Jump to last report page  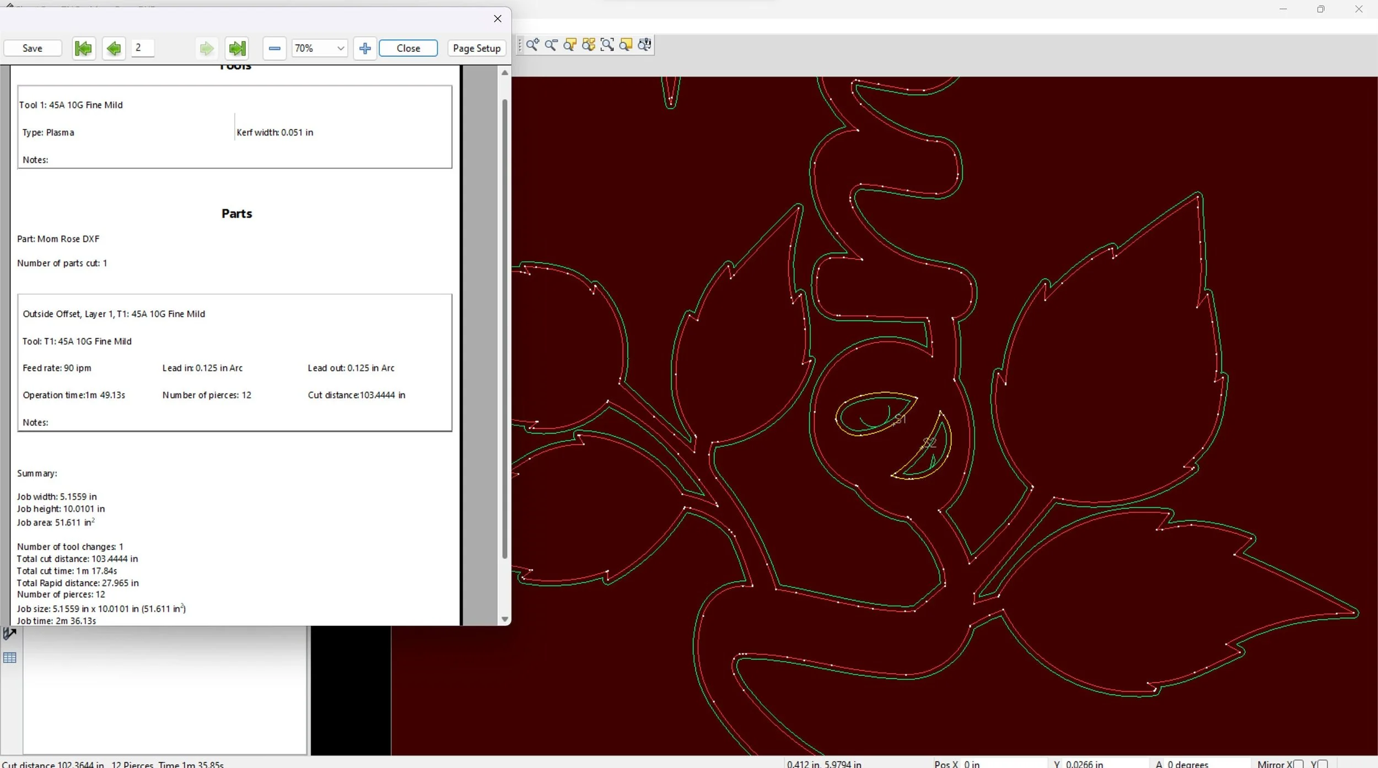coord(238,48)
